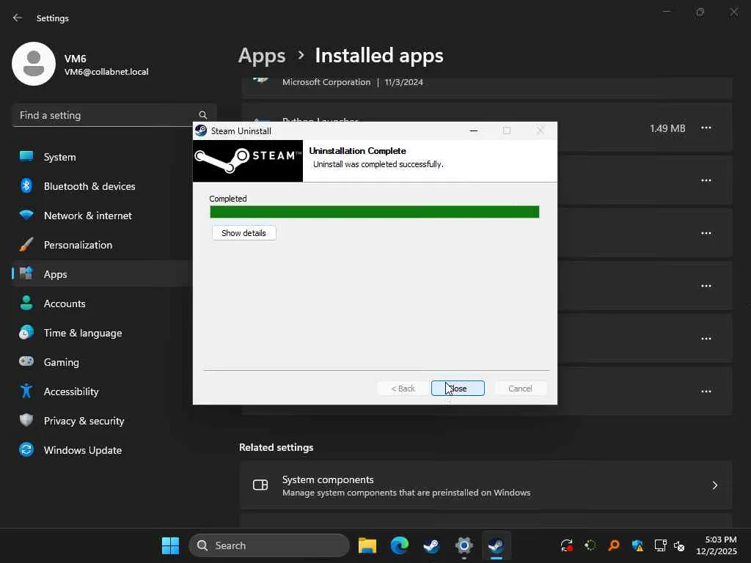Image resolution: width=751 pixels, height=563 pixels.
Task: Restore down the Settings window
Action: 700,12
